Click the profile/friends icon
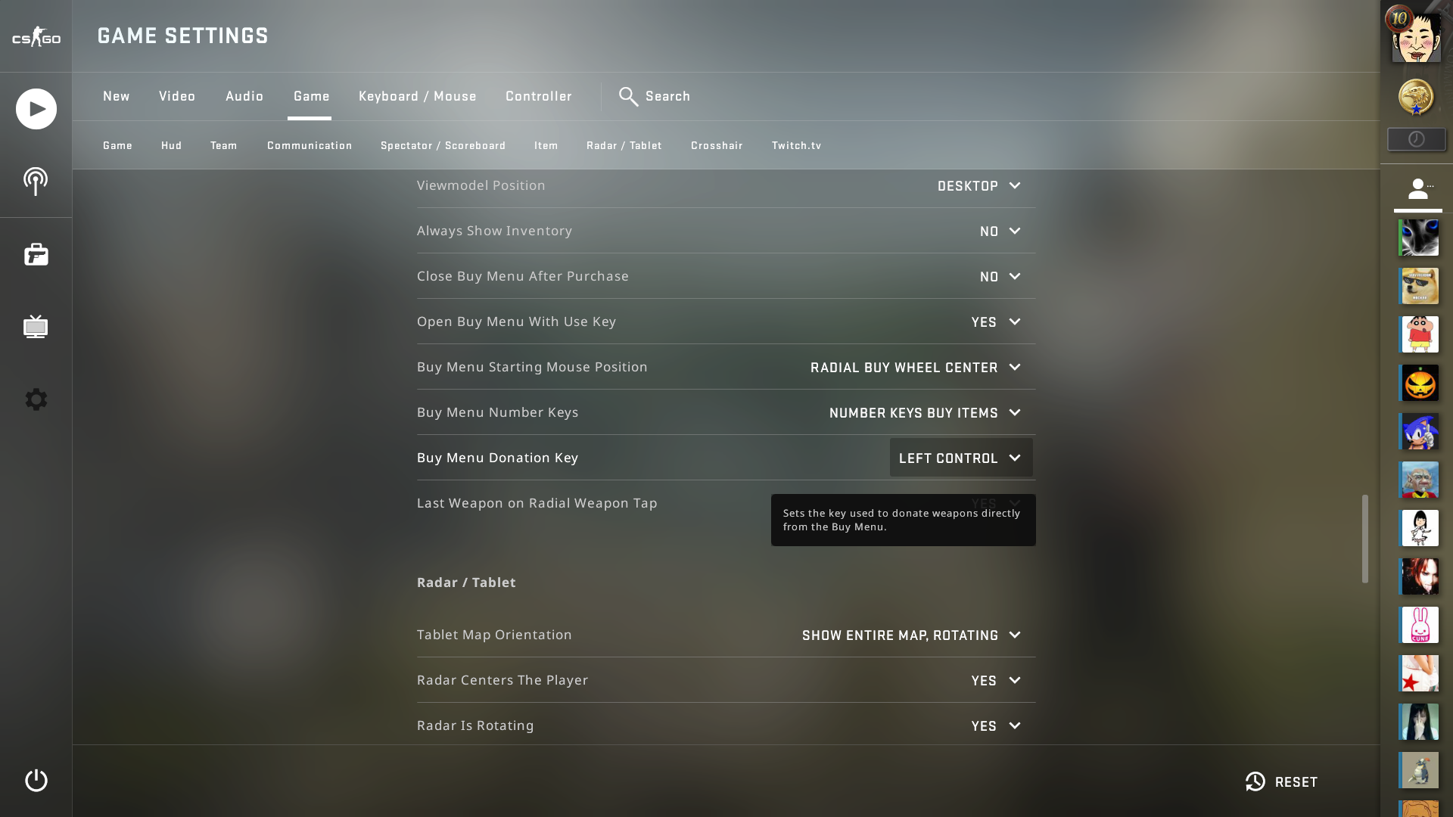Viewport: 1453px width, 817px height. click(x=1417, y=190)
